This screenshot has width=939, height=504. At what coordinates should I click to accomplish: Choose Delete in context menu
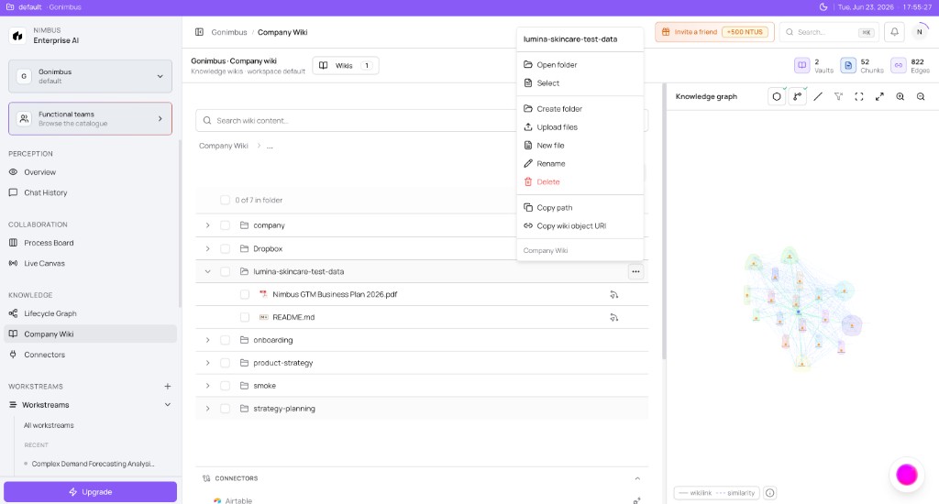580,182
